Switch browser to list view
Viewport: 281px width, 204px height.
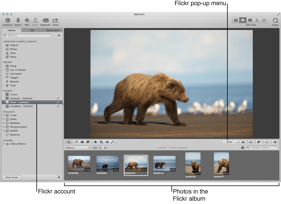(105, 148)
